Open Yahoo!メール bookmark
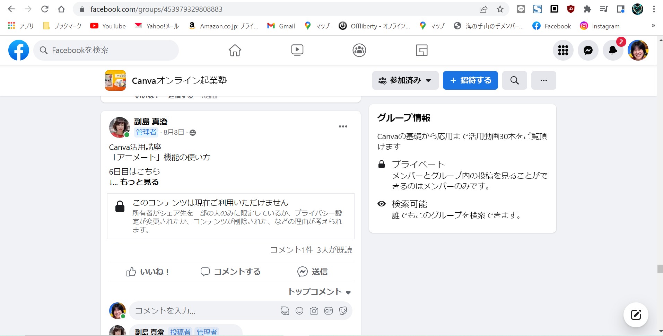Screen dimensions: 663x336 point(157,26)
